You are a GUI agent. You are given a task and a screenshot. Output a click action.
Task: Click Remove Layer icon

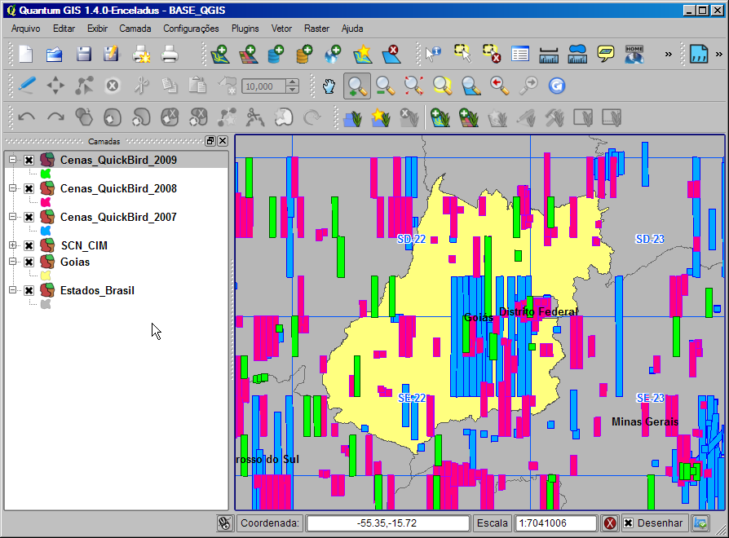pos(391,55)
